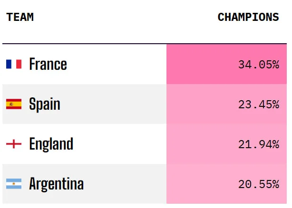Screen dimensions: 292x208
Task: Click England's 21.94% champions cell
Action: [x=226, y=144]
